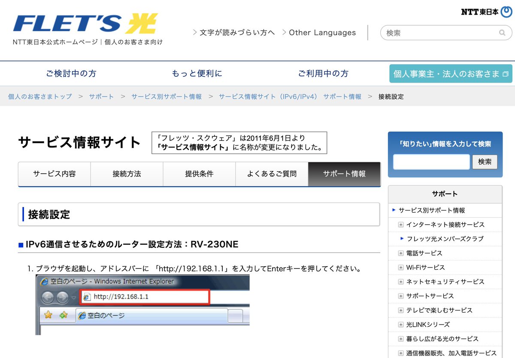This screenshot has height=358, width=515.
Task: Open 通信機器販売、加入電話サービス sidebar link
Action: [x=451, y=353]
